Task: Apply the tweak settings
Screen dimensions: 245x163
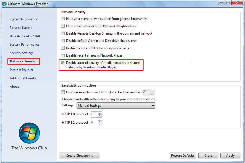Action: pos(230,156)
